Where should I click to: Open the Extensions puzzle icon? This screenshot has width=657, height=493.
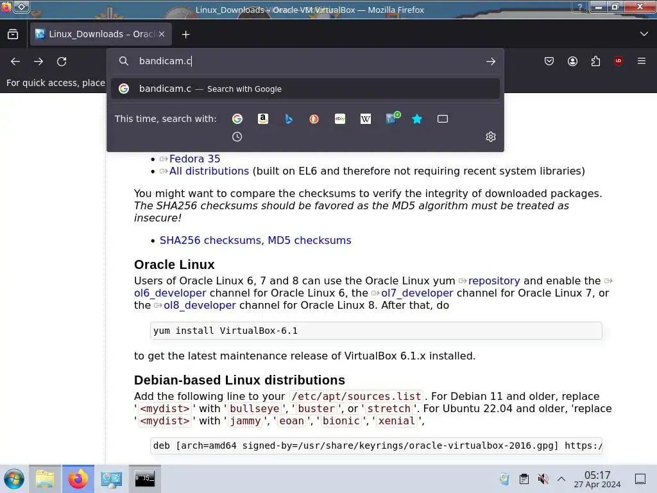[x=595, y=61]
